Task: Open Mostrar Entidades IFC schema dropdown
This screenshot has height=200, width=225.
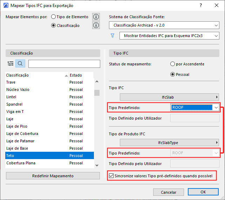Action: pyautogui.click(x=169, y=36)
